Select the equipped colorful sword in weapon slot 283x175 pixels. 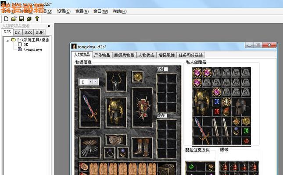pos(90,108)
